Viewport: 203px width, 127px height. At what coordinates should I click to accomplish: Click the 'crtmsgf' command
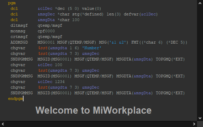coord(19,37)
